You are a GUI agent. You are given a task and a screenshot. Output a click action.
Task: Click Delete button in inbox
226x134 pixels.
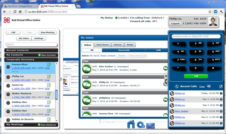tap(122, 56)
